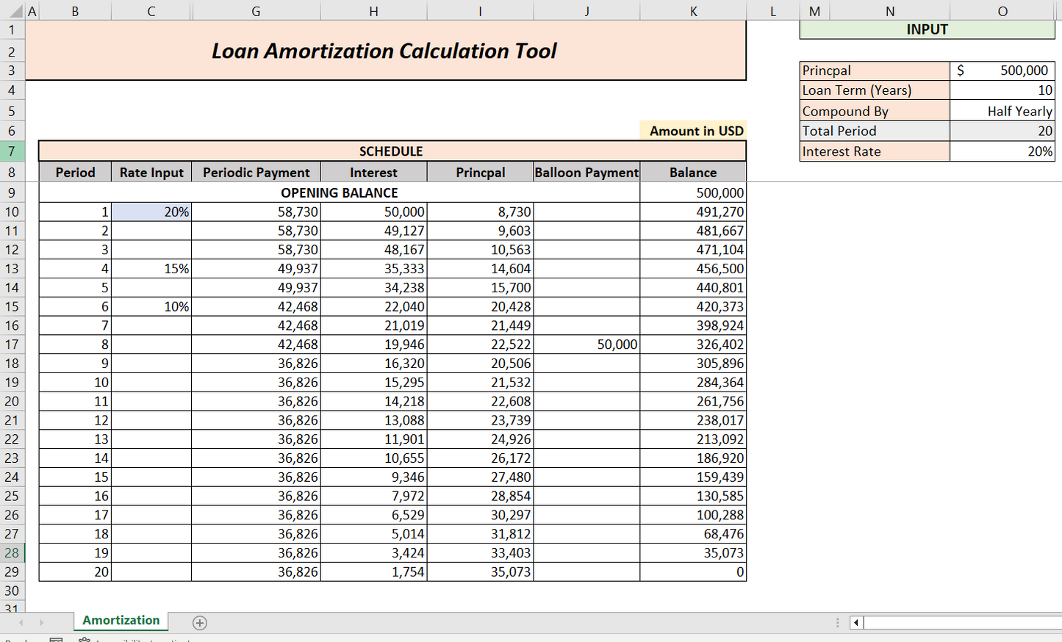The width and height of the screenshot is (1062, 642).
Task: Select the Periodic Payment column heading cell
Action: coord(256,173)
